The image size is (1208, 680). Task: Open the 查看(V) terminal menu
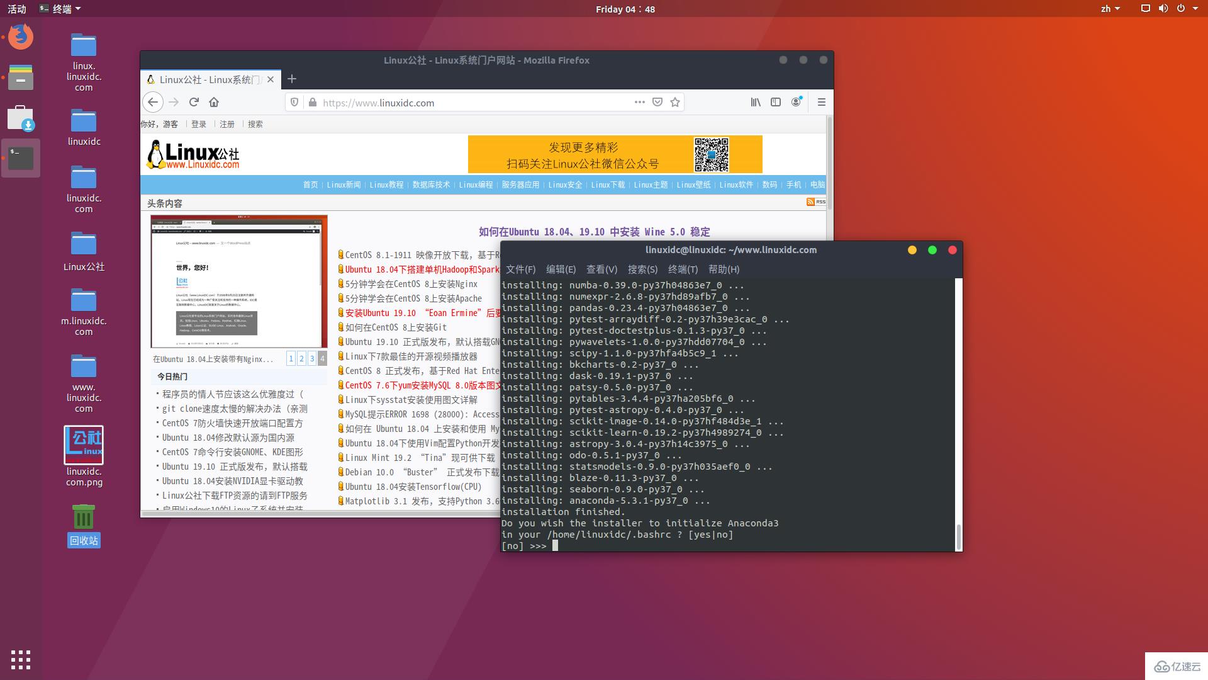pos(601,269)
